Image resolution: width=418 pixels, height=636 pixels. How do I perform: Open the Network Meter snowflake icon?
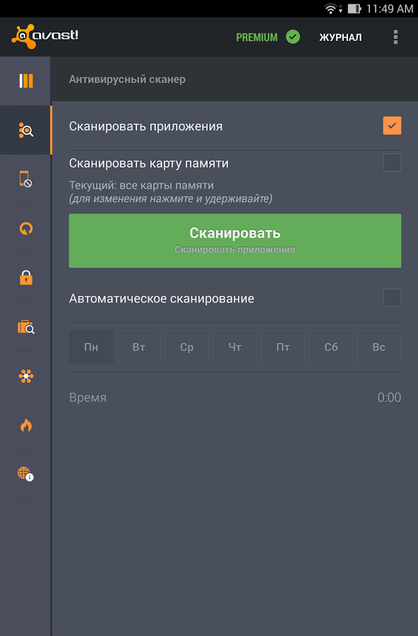tap(25, 376)
